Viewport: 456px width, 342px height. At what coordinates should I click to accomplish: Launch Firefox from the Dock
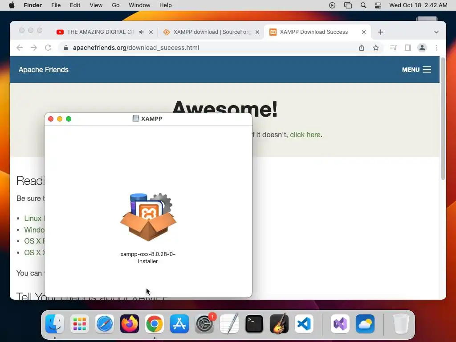pos(130,324)
